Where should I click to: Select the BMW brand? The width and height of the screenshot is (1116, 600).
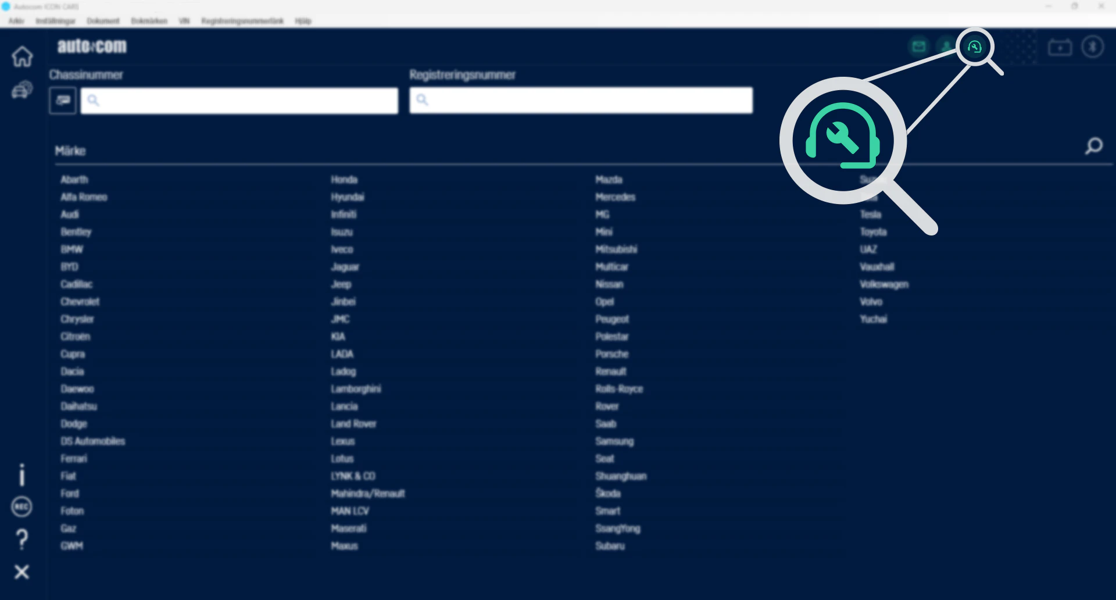[72, 249]
